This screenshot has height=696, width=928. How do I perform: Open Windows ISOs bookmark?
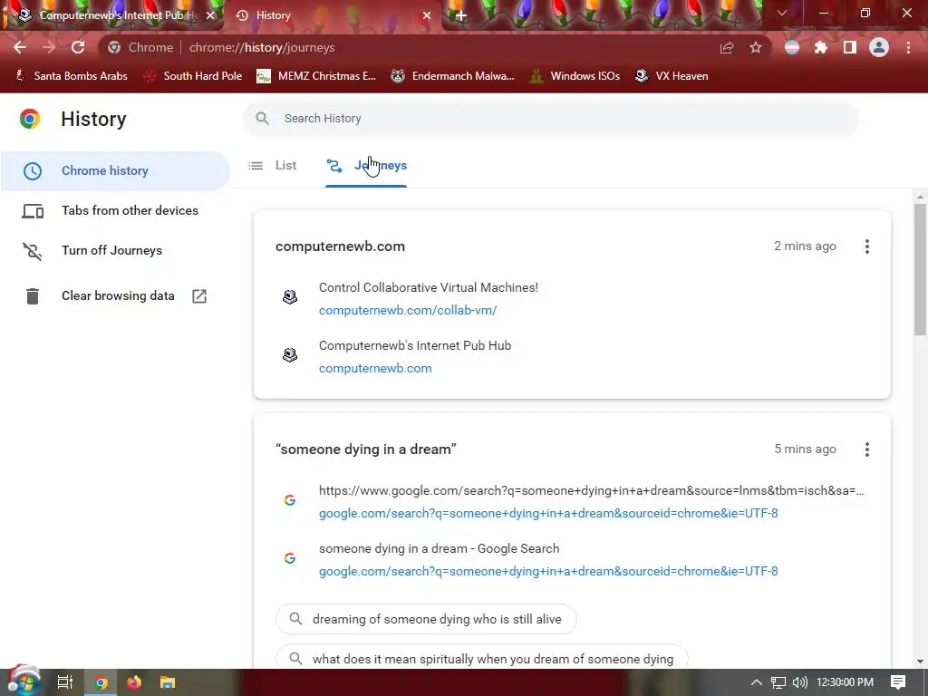pos(575,76)
